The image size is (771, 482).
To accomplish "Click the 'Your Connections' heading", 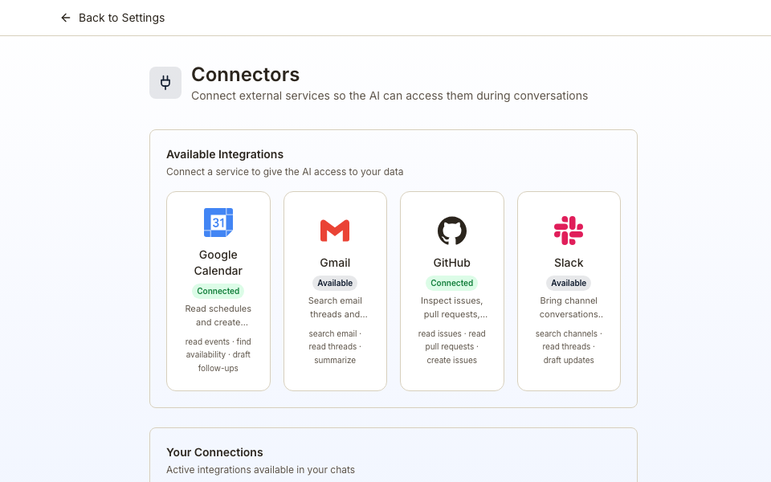I will (x=214, y=452).
